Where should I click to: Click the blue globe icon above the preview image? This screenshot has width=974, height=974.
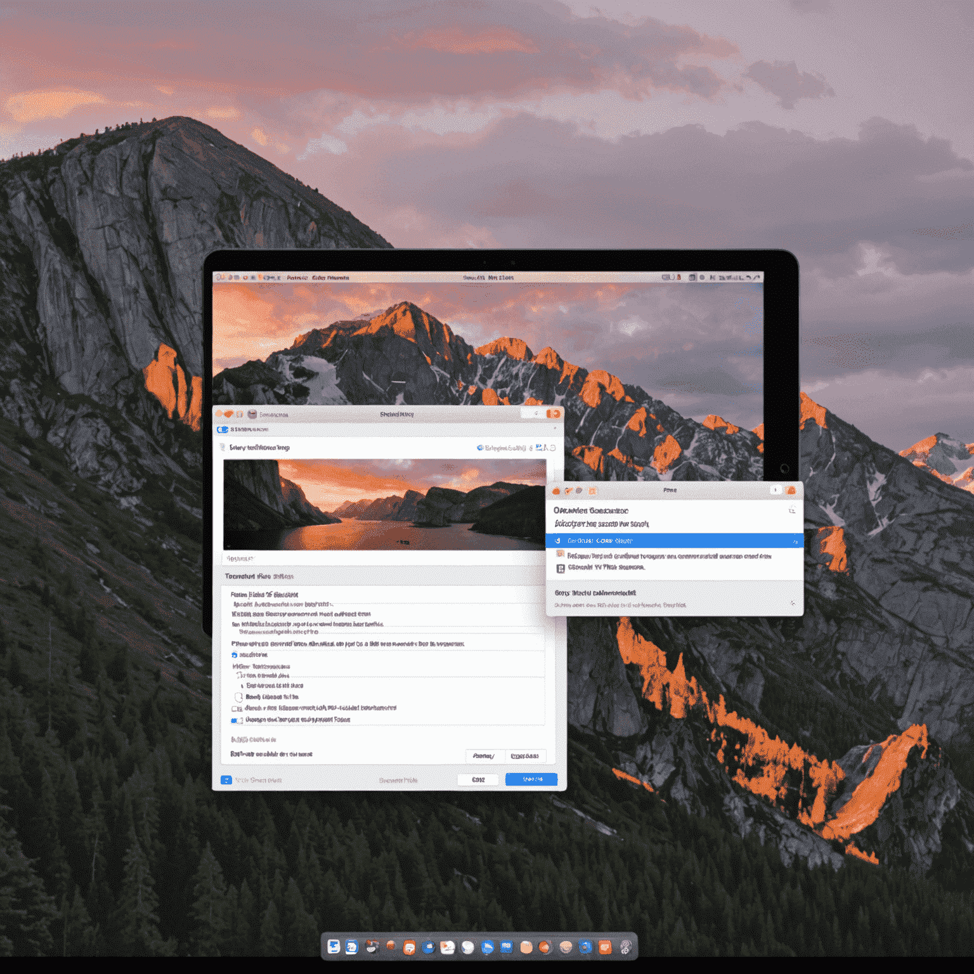click(480, 448)
